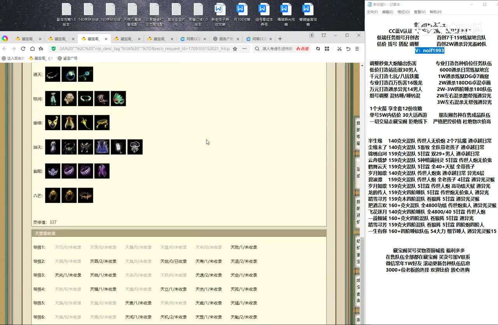The height and width of the screenshot is (325, 498).
Task: Reload the browser page
Action: click(x=23, y=49)
